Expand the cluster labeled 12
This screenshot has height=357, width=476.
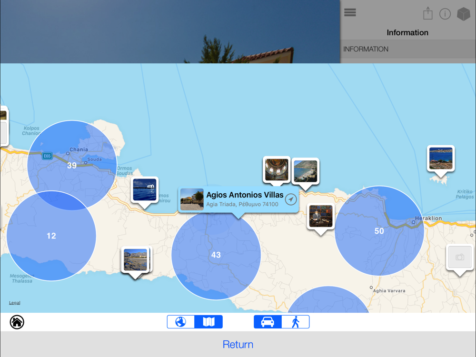[51, 236]
